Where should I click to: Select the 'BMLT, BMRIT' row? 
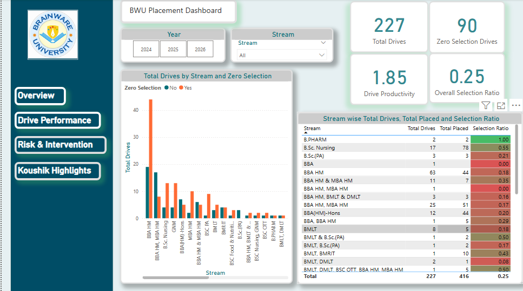406,253
